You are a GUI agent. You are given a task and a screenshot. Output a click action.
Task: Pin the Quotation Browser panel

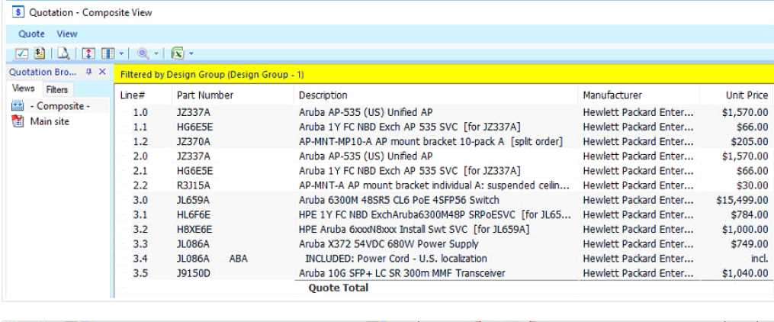click(88, 72)
